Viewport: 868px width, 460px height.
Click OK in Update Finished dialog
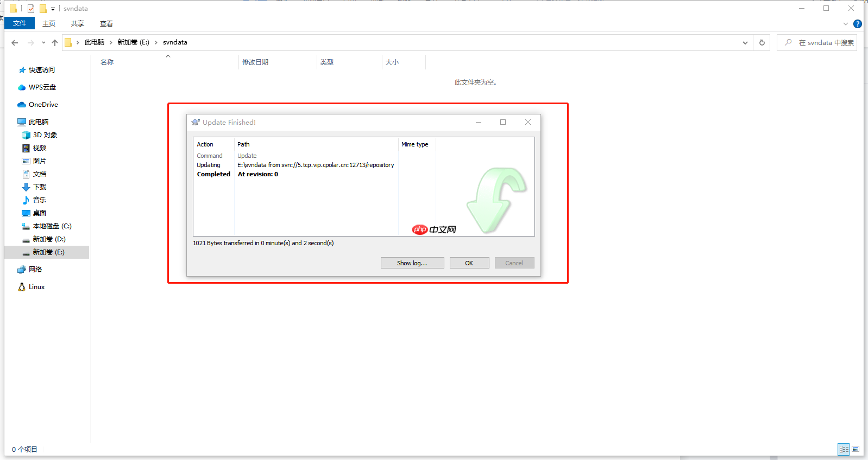tap(469, 263)
